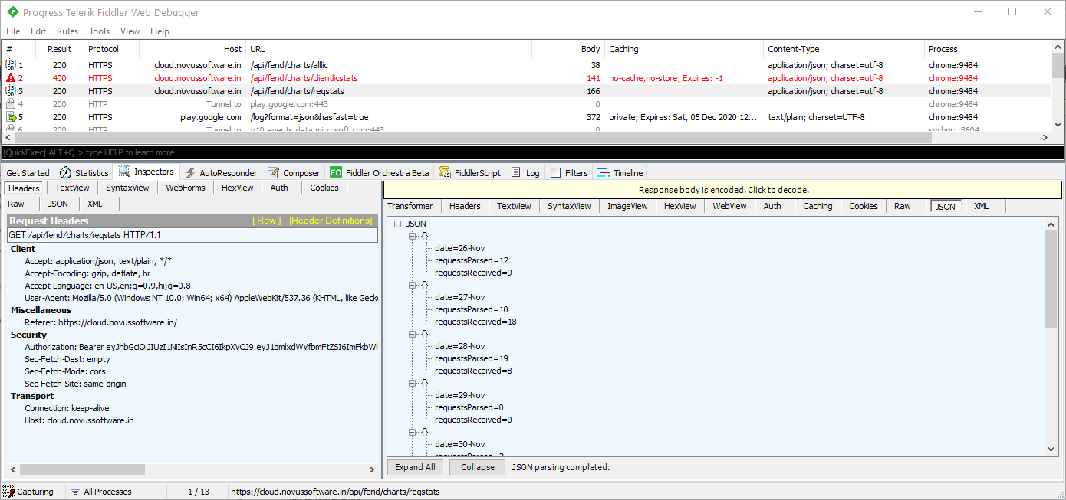Click the Host: cloud.novussoftware.in header line
Image resolution: width=1066 pixels, height=500 pixels.
(x=79, y=420)
